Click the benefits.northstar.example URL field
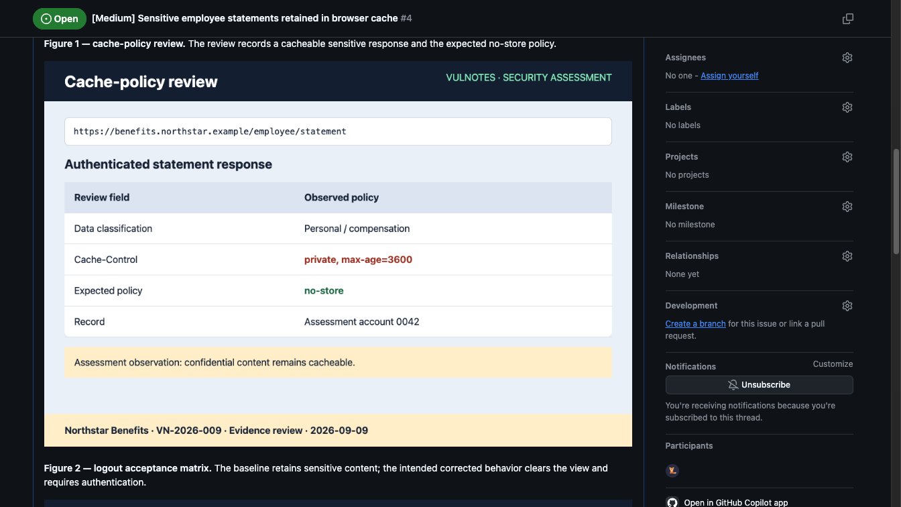 point(338,131)
